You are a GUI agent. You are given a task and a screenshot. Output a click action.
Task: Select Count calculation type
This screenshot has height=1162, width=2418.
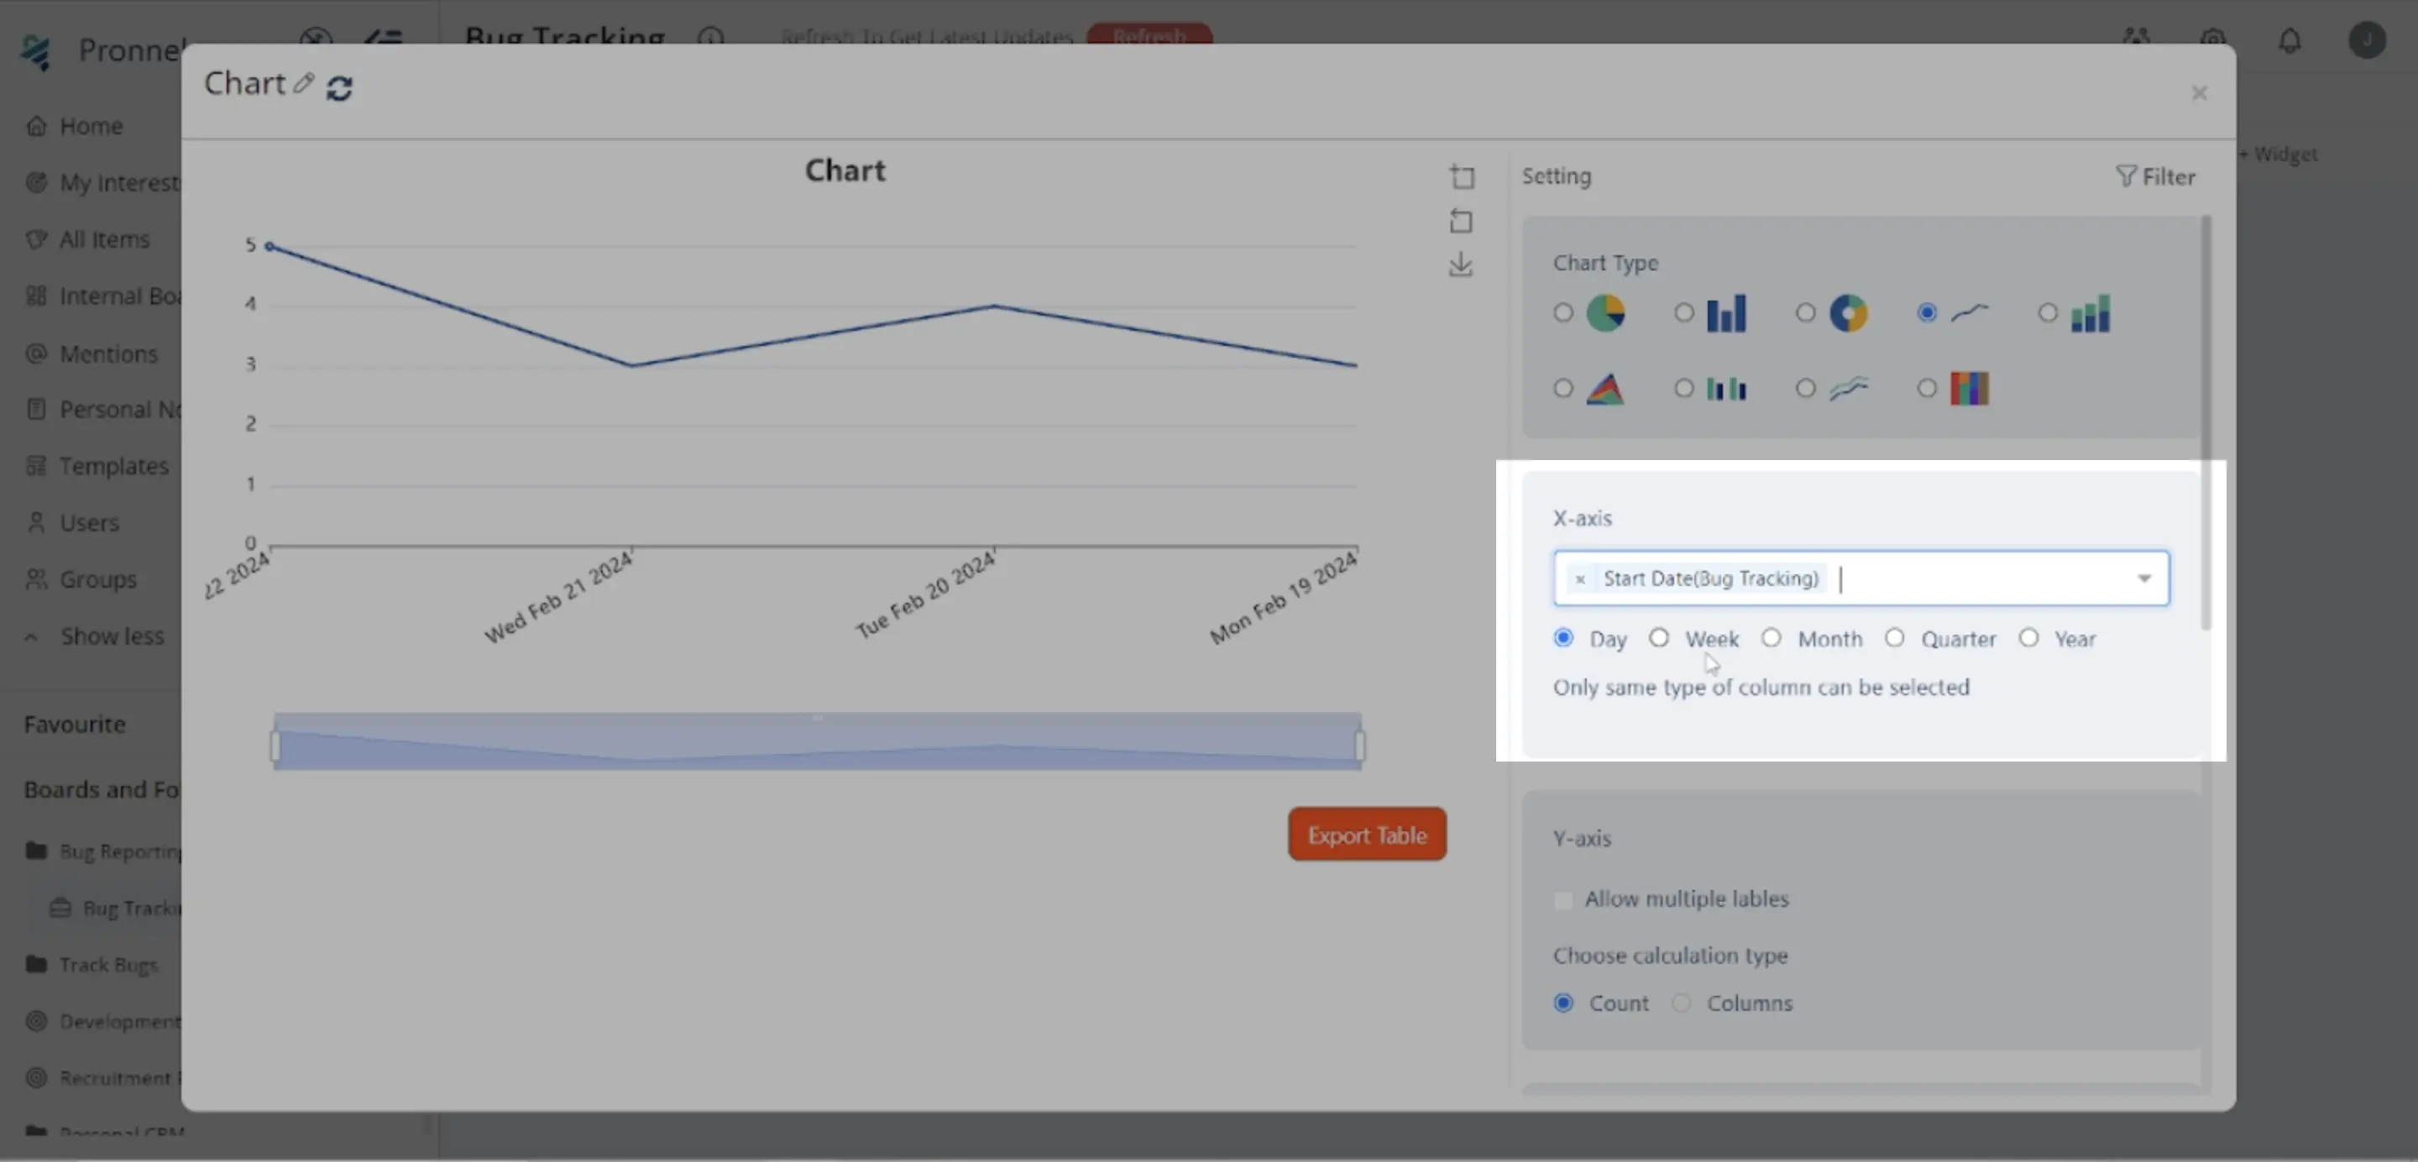tap(1562, 1003)
